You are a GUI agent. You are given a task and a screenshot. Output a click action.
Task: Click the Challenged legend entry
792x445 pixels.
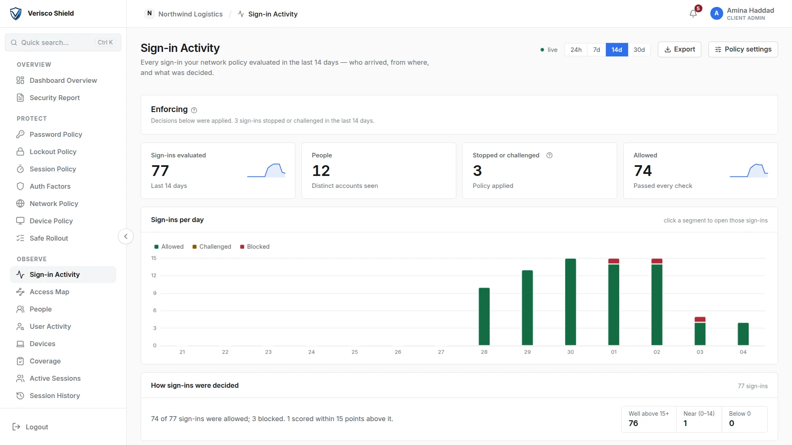pyautogui.click(x=212, y=247)
